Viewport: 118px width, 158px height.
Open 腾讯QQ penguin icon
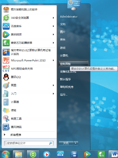tap(6, 77)
